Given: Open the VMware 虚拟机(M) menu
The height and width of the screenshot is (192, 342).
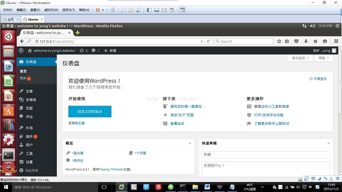Looking at the screenshot, I should point(51,10).
